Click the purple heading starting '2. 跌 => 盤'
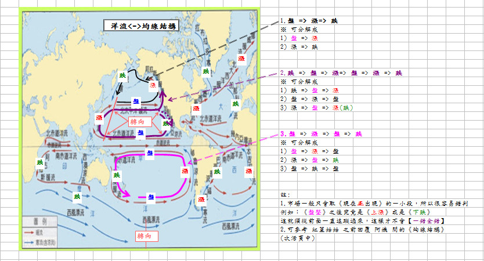This screenshot has height=261, width=484. click(x=341, y=73)
